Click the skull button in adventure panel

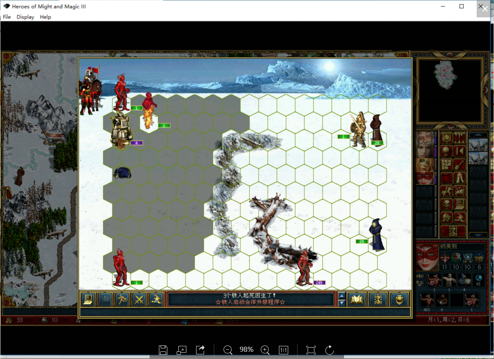click(x=446, y=204)
